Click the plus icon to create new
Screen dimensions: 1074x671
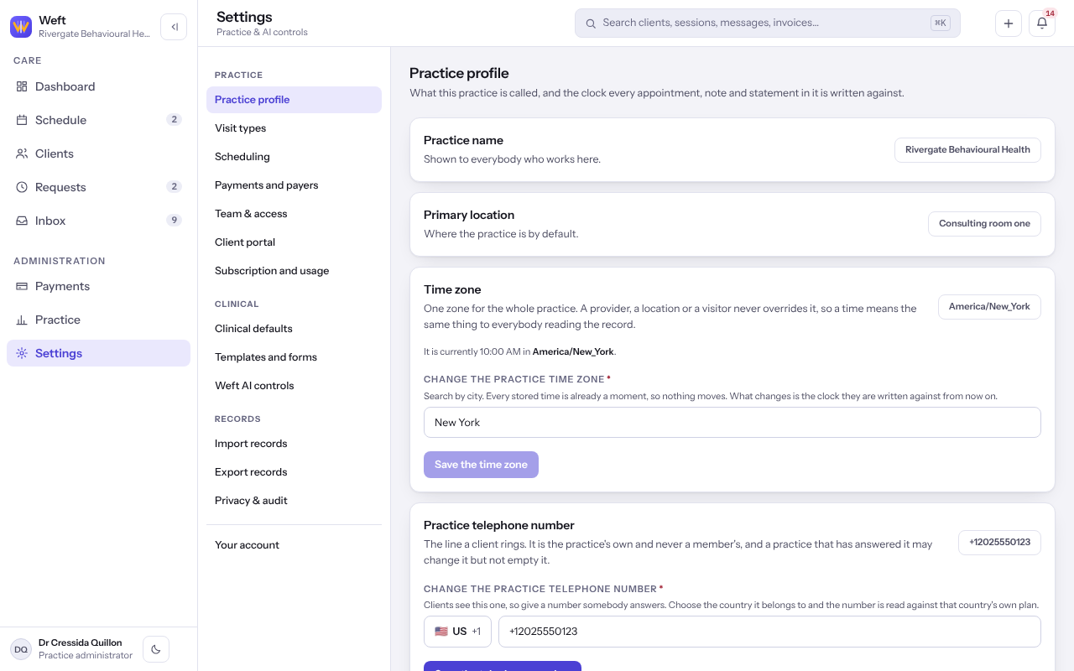pyautogui.click(x=1009, y=23)
